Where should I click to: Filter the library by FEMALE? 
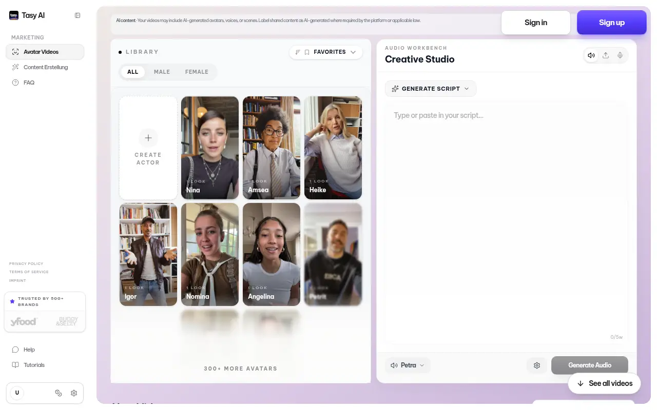tap(197, 72)
